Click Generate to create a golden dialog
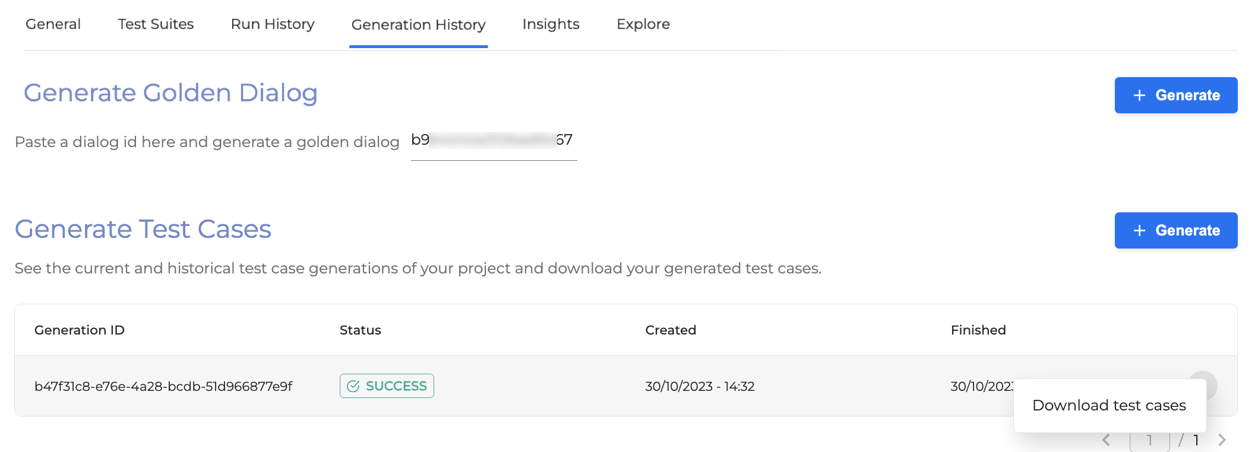 tap(1176, 95)
